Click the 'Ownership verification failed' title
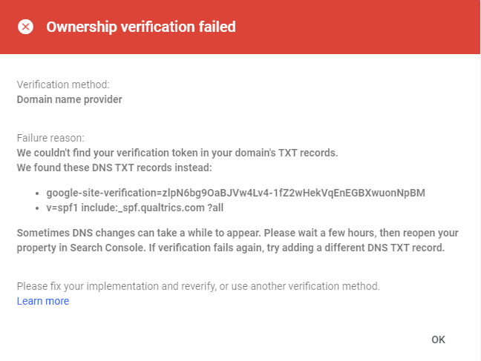Image resolution: width=481 pixels, height=361 pixels. click(x=141, y=27)
